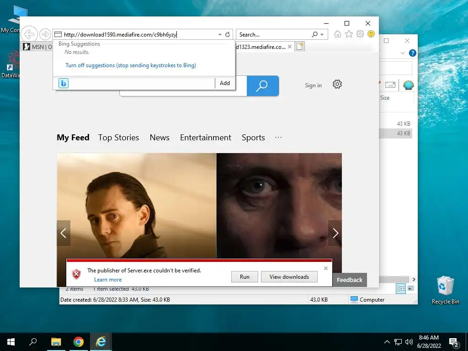Dismiss the download notification bar
Screen dimensions: 468x351
click(326, 268)
